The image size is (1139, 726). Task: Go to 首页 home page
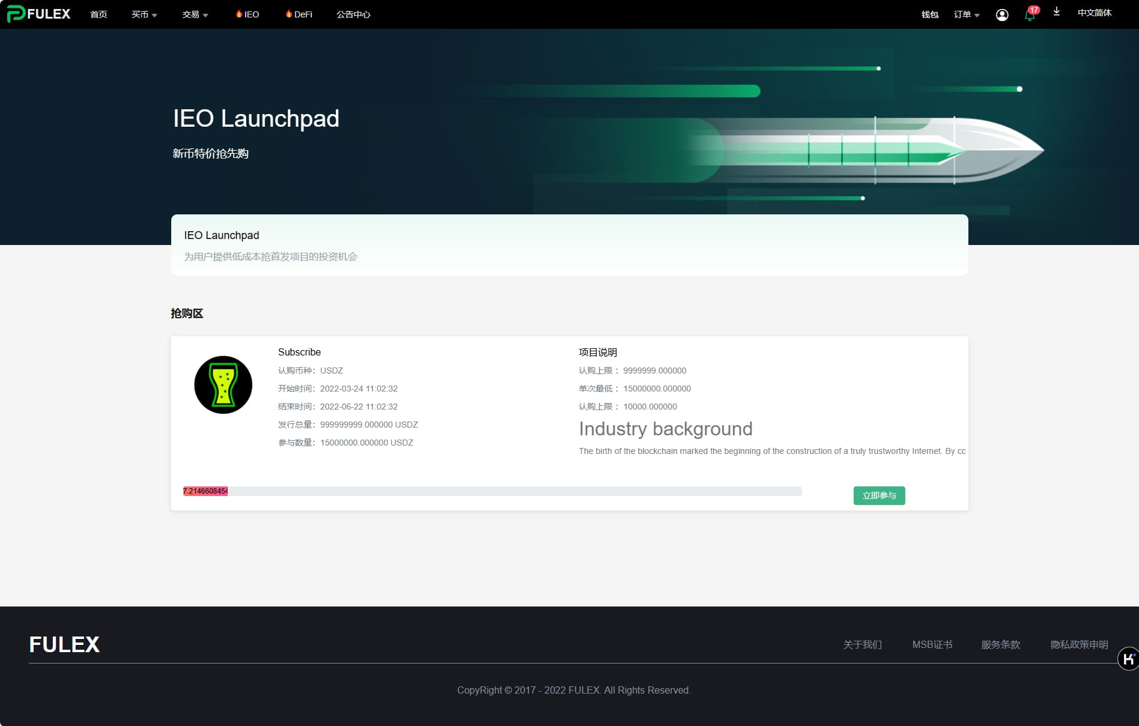pos(99,14)
